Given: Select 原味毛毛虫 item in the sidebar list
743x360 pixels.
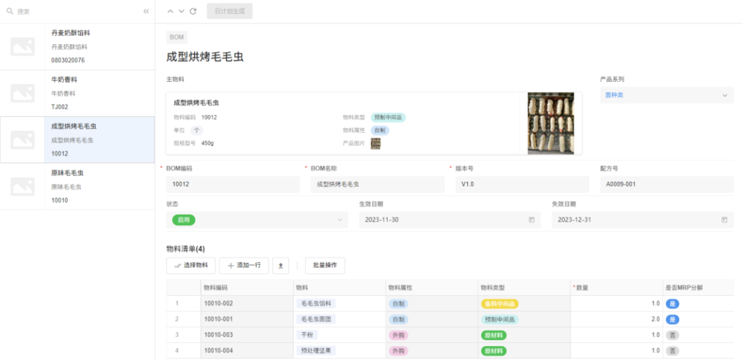Looking at the screenshot, I should tap(77, 187).
